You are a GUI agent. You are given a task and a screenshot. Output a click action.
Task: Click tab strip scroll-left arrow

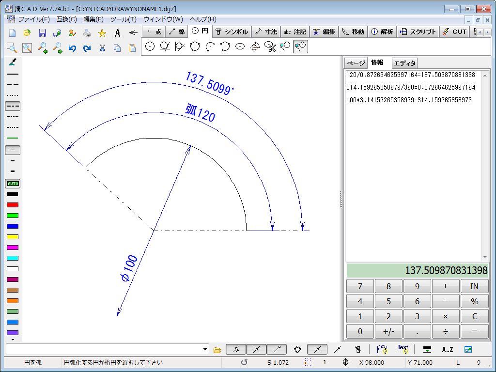(480, 32)
